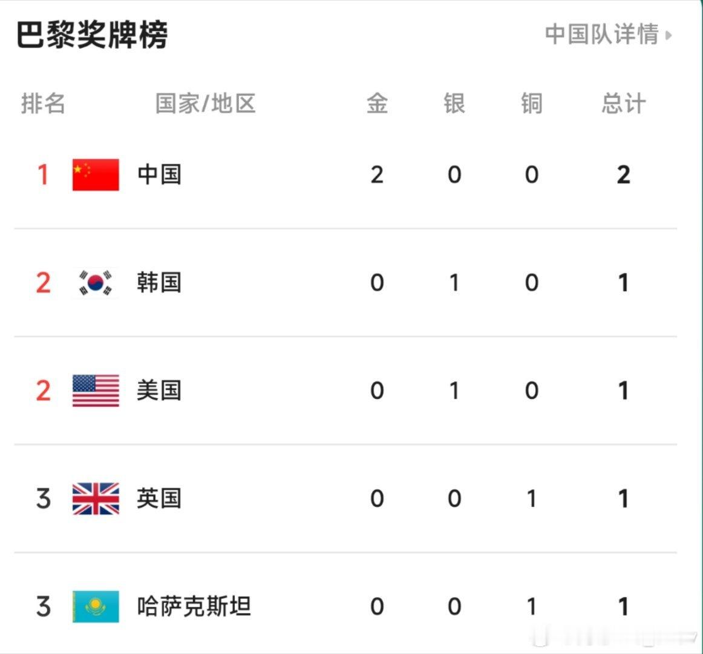Click the 国家/地区 column header
703x654 pixels.
click(205, 103)
